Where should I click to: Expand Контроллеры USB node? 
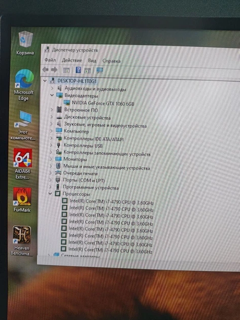point(51,145)
